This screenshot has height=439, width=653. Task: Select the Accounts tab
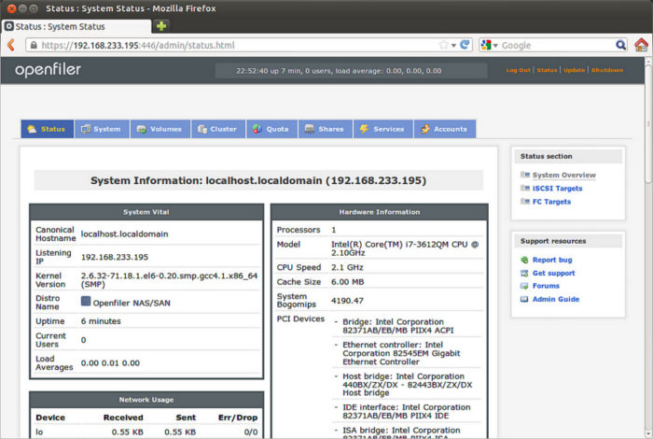point(444,129)
